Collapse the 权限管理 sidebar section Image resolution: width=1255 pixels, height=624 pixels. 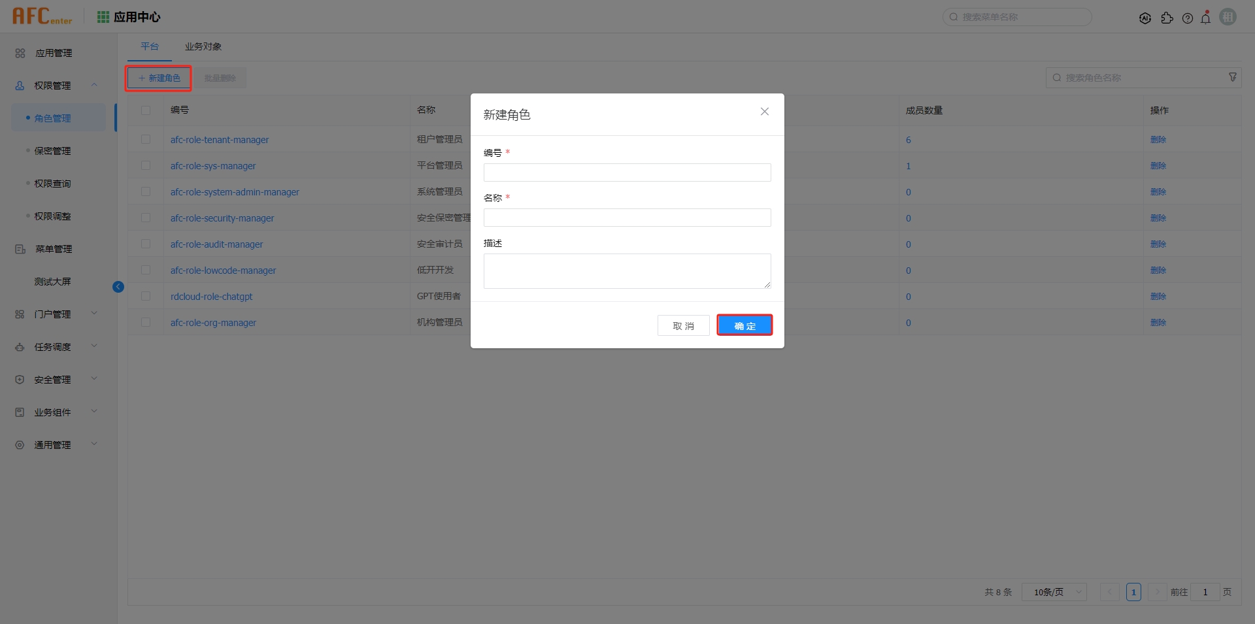(x=93, y=85)
